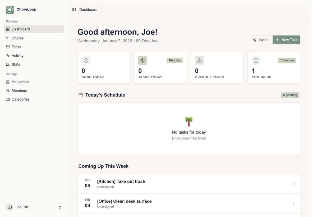Click the Tasks checkbox icon in sidebar
Screen dimensions: 312x217
pos(8,47)
